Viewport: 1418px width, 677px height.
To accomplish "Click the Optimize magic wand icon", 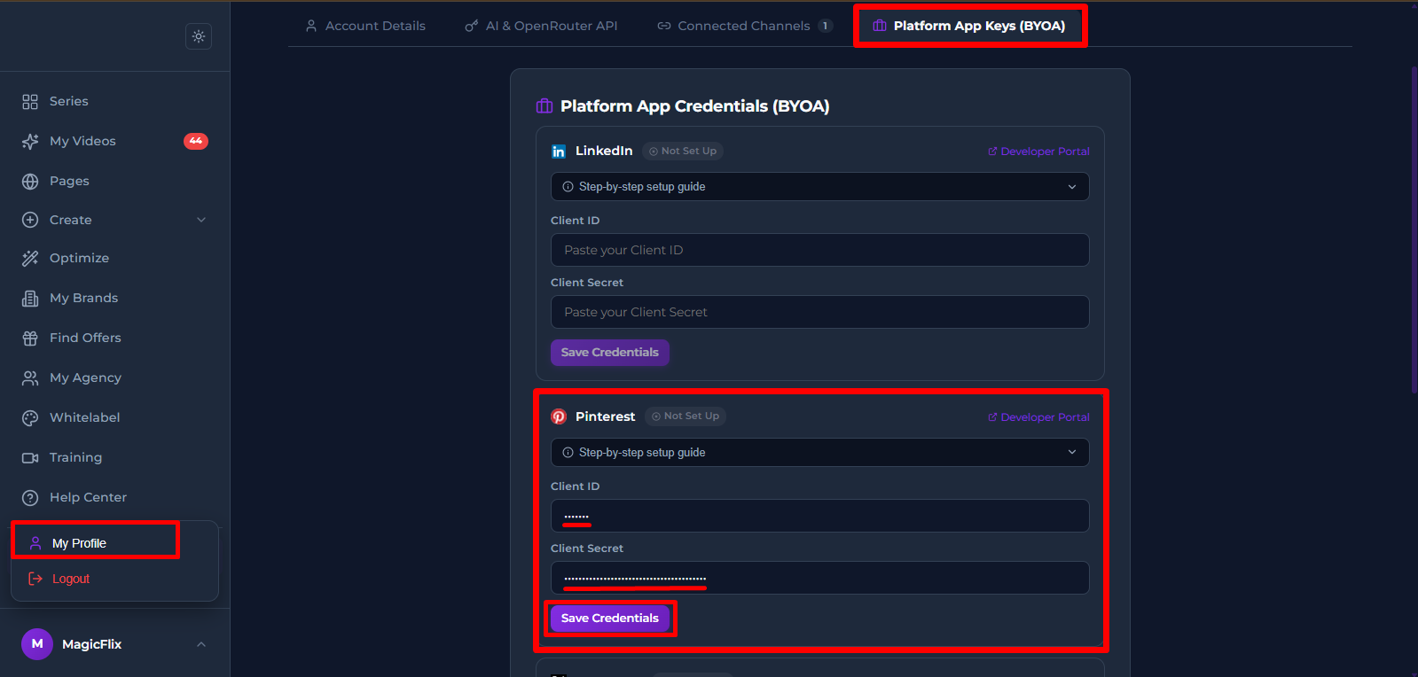I will pyautogui.click(x=30, y=259).
